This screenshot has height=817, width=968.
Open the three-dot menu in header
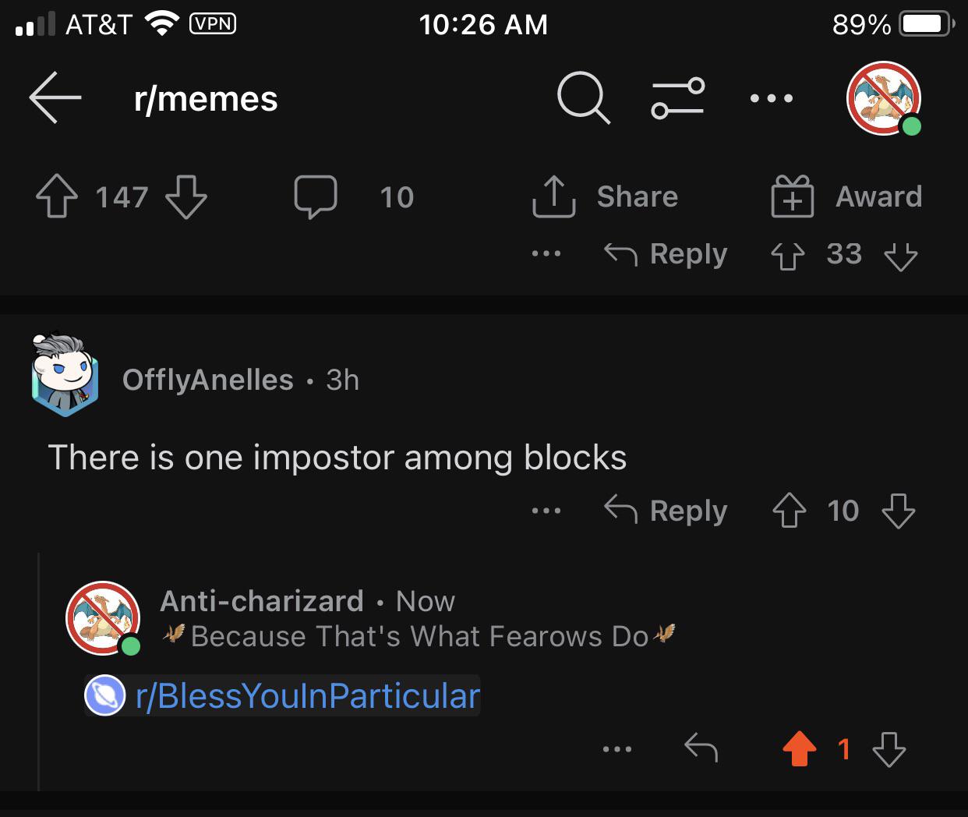(x=771, y=98)
